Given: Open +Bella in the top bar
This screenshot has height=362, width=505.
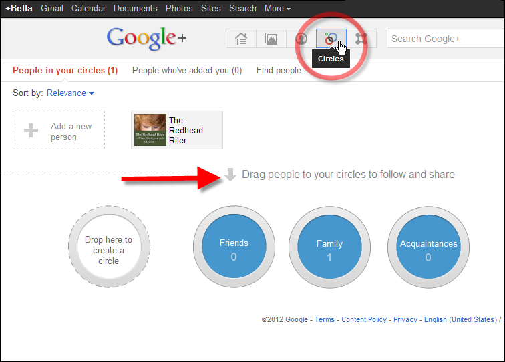Looking at the screenshot, I should 19,9.
